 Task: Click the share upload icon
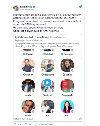pyautogui.click(x=36, y=124)
